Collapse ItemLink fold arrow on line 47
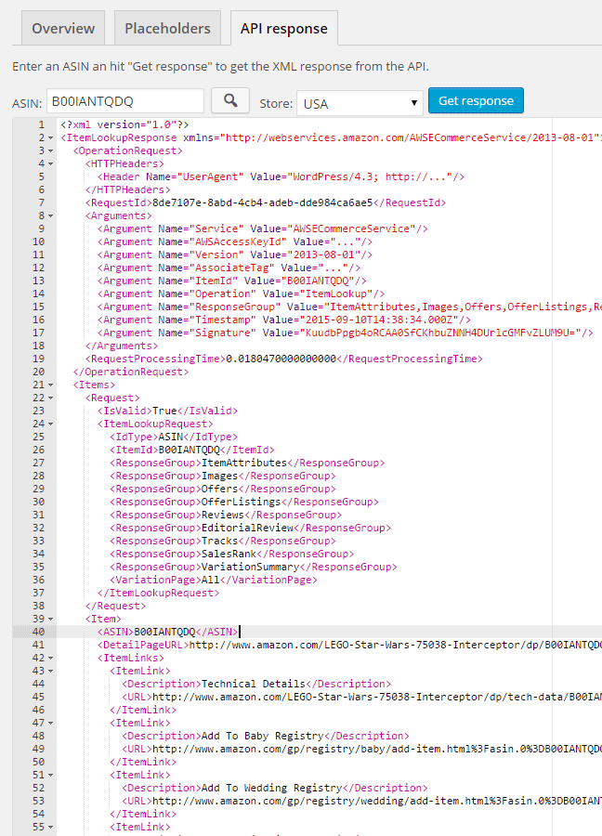This screenshot has width=602, height=836. tap(51, 724)
